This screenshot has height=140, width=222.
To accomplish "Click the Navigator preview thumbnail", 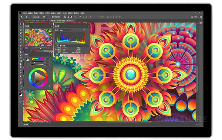I will (38, 37).
